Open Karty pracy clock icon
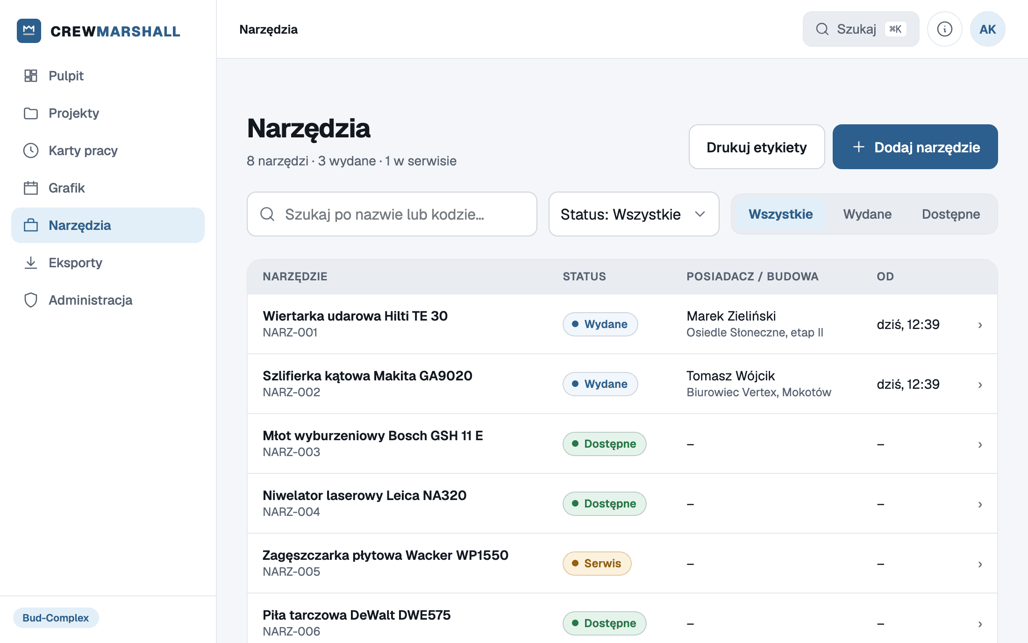The width and height of the screenshot is (1028, 643). click(x=31, y=150)
